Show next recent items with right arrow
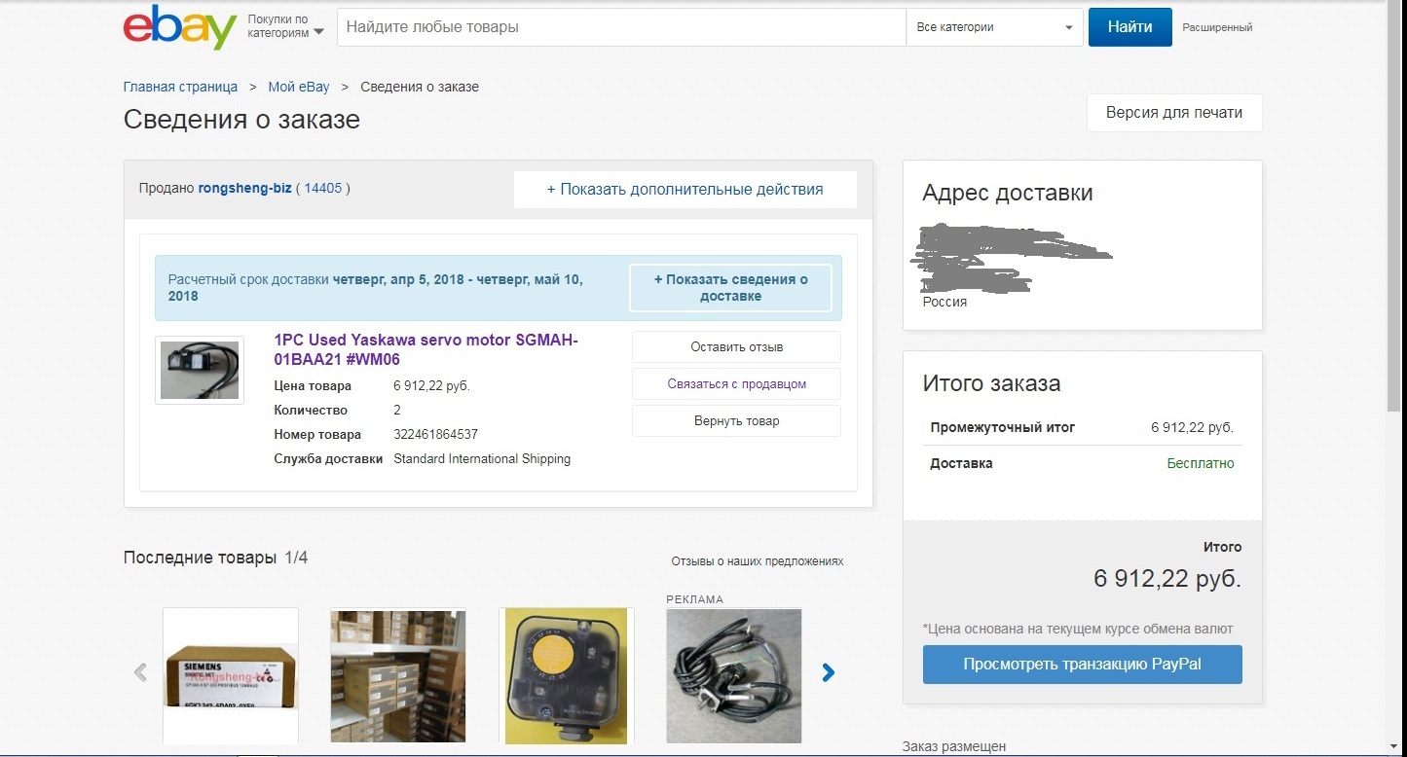The width and height of the screenshot is (1407, 757). click(x=828, y=672)
